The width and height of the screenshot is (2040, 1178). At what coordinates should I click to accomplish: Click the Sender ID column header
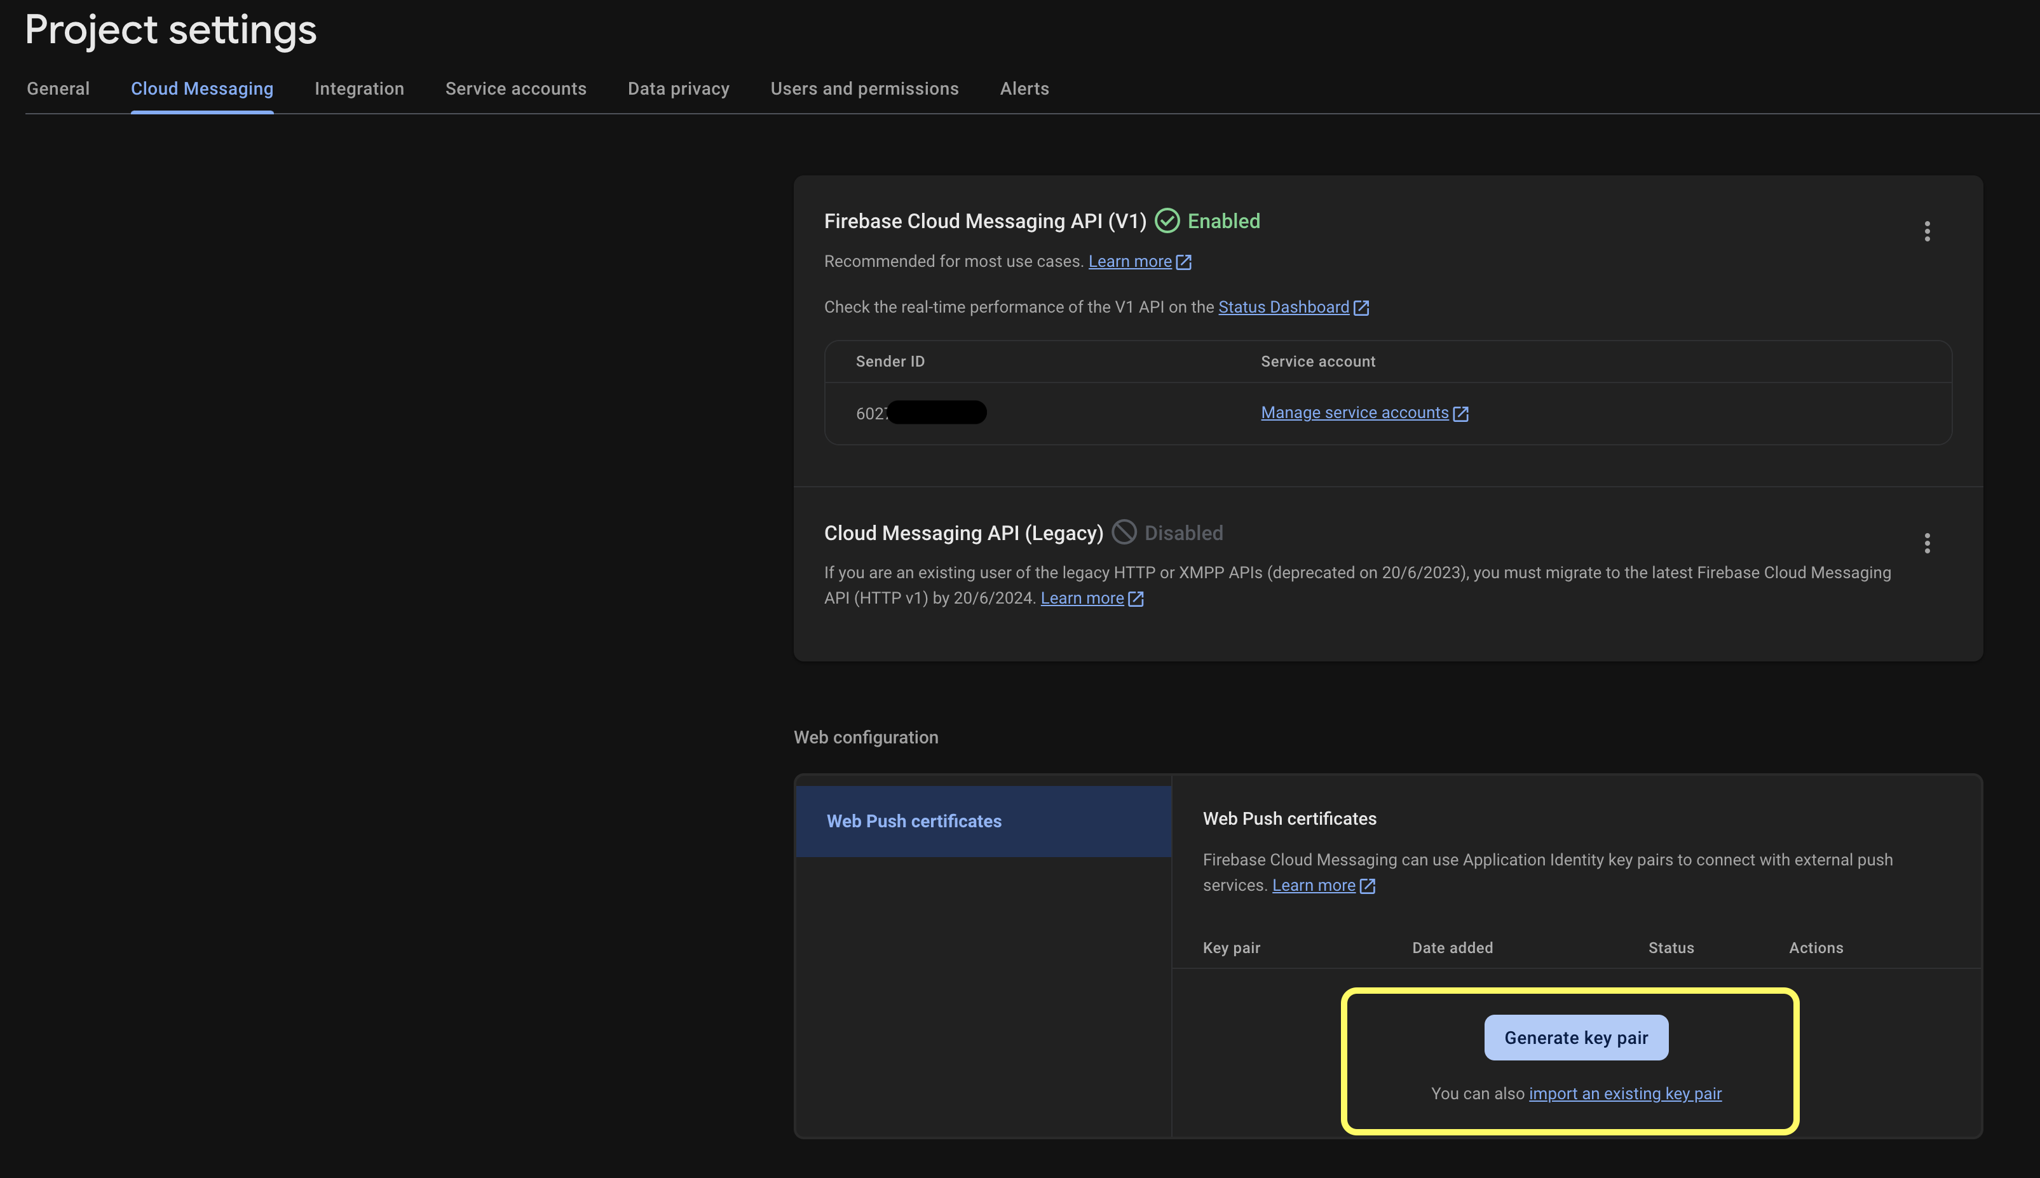pyautogui.click(x=890, y=362)
